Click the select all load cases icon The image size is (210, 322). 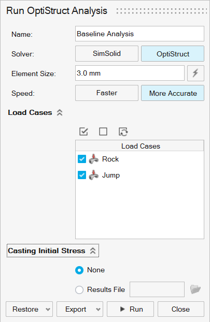point(83,131)
